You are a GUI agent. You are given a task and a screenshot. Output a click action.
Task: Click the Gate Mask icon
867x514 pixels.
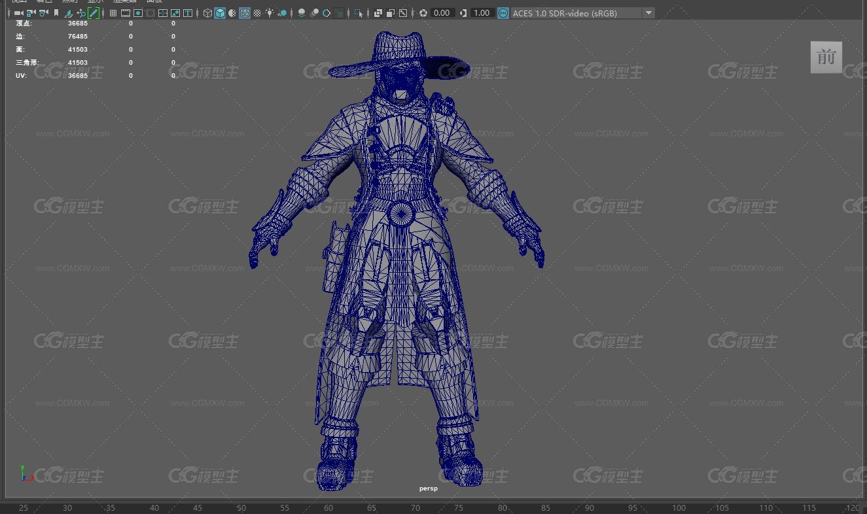150,13
